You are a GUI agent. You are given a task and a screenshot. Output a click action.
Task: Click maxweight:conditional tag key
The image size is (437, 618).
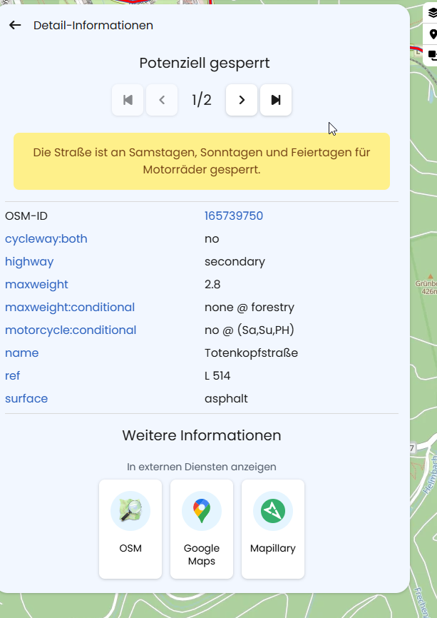click(x=70, y=308)
